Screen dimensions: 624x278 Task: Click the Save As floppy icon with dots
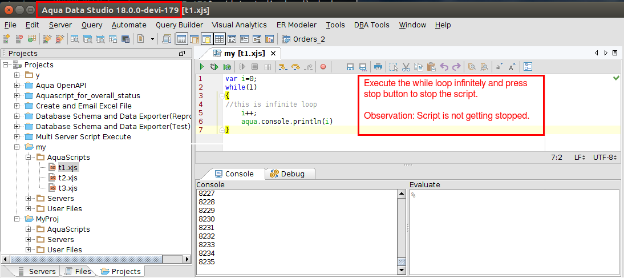(363, 67)
